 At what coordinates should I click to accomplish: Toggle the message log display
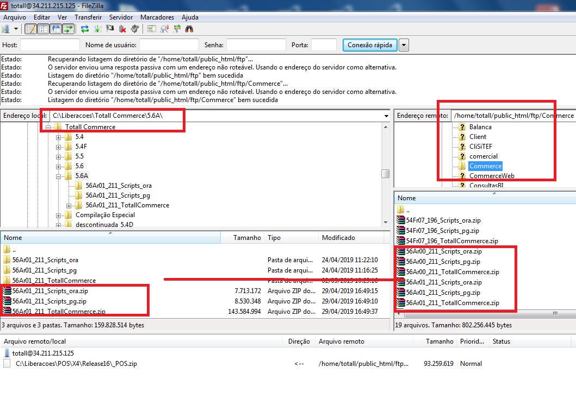tap(31, 29)
